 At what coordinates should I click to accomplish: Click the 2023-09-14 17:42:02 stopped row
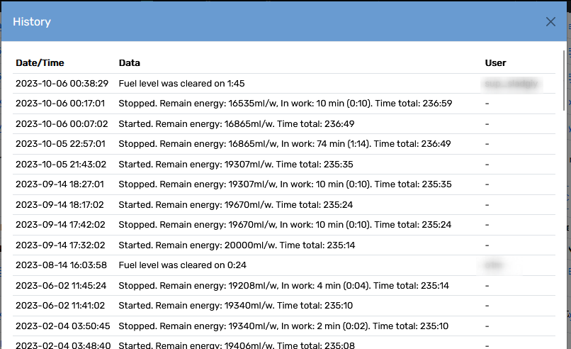click(284, 225)
